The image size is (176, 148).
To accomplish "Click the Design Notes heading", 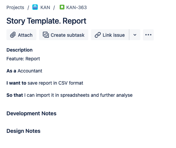I will (x=23, y=131).
